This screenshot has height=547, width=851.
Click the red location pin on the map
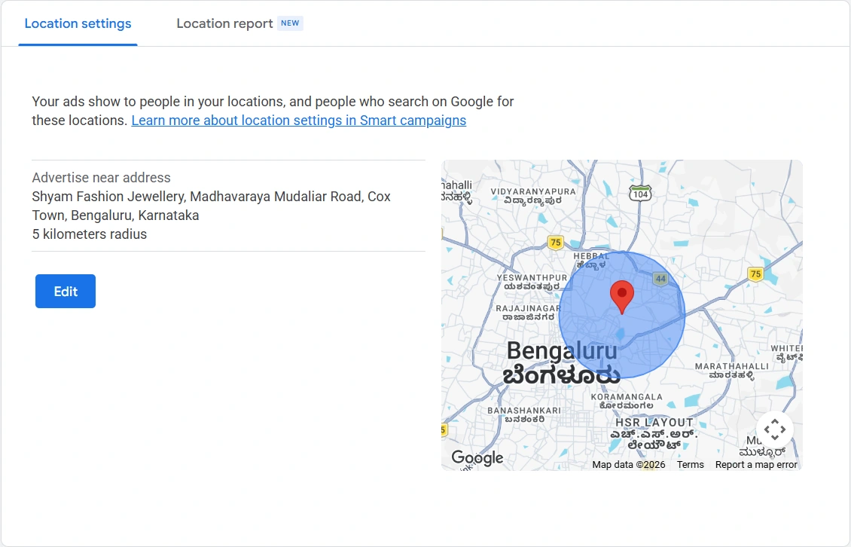point(622,297)
